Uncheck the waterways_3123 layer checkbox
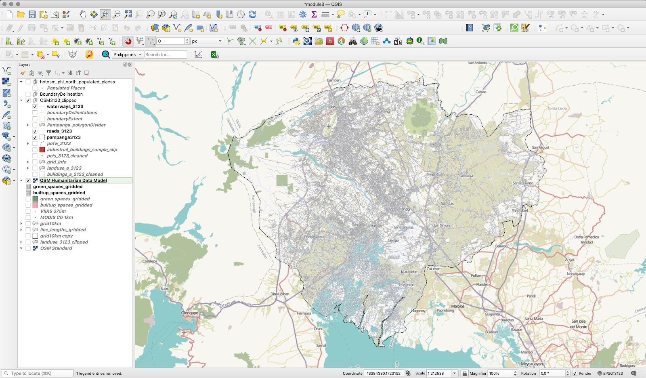 [35, 107]
